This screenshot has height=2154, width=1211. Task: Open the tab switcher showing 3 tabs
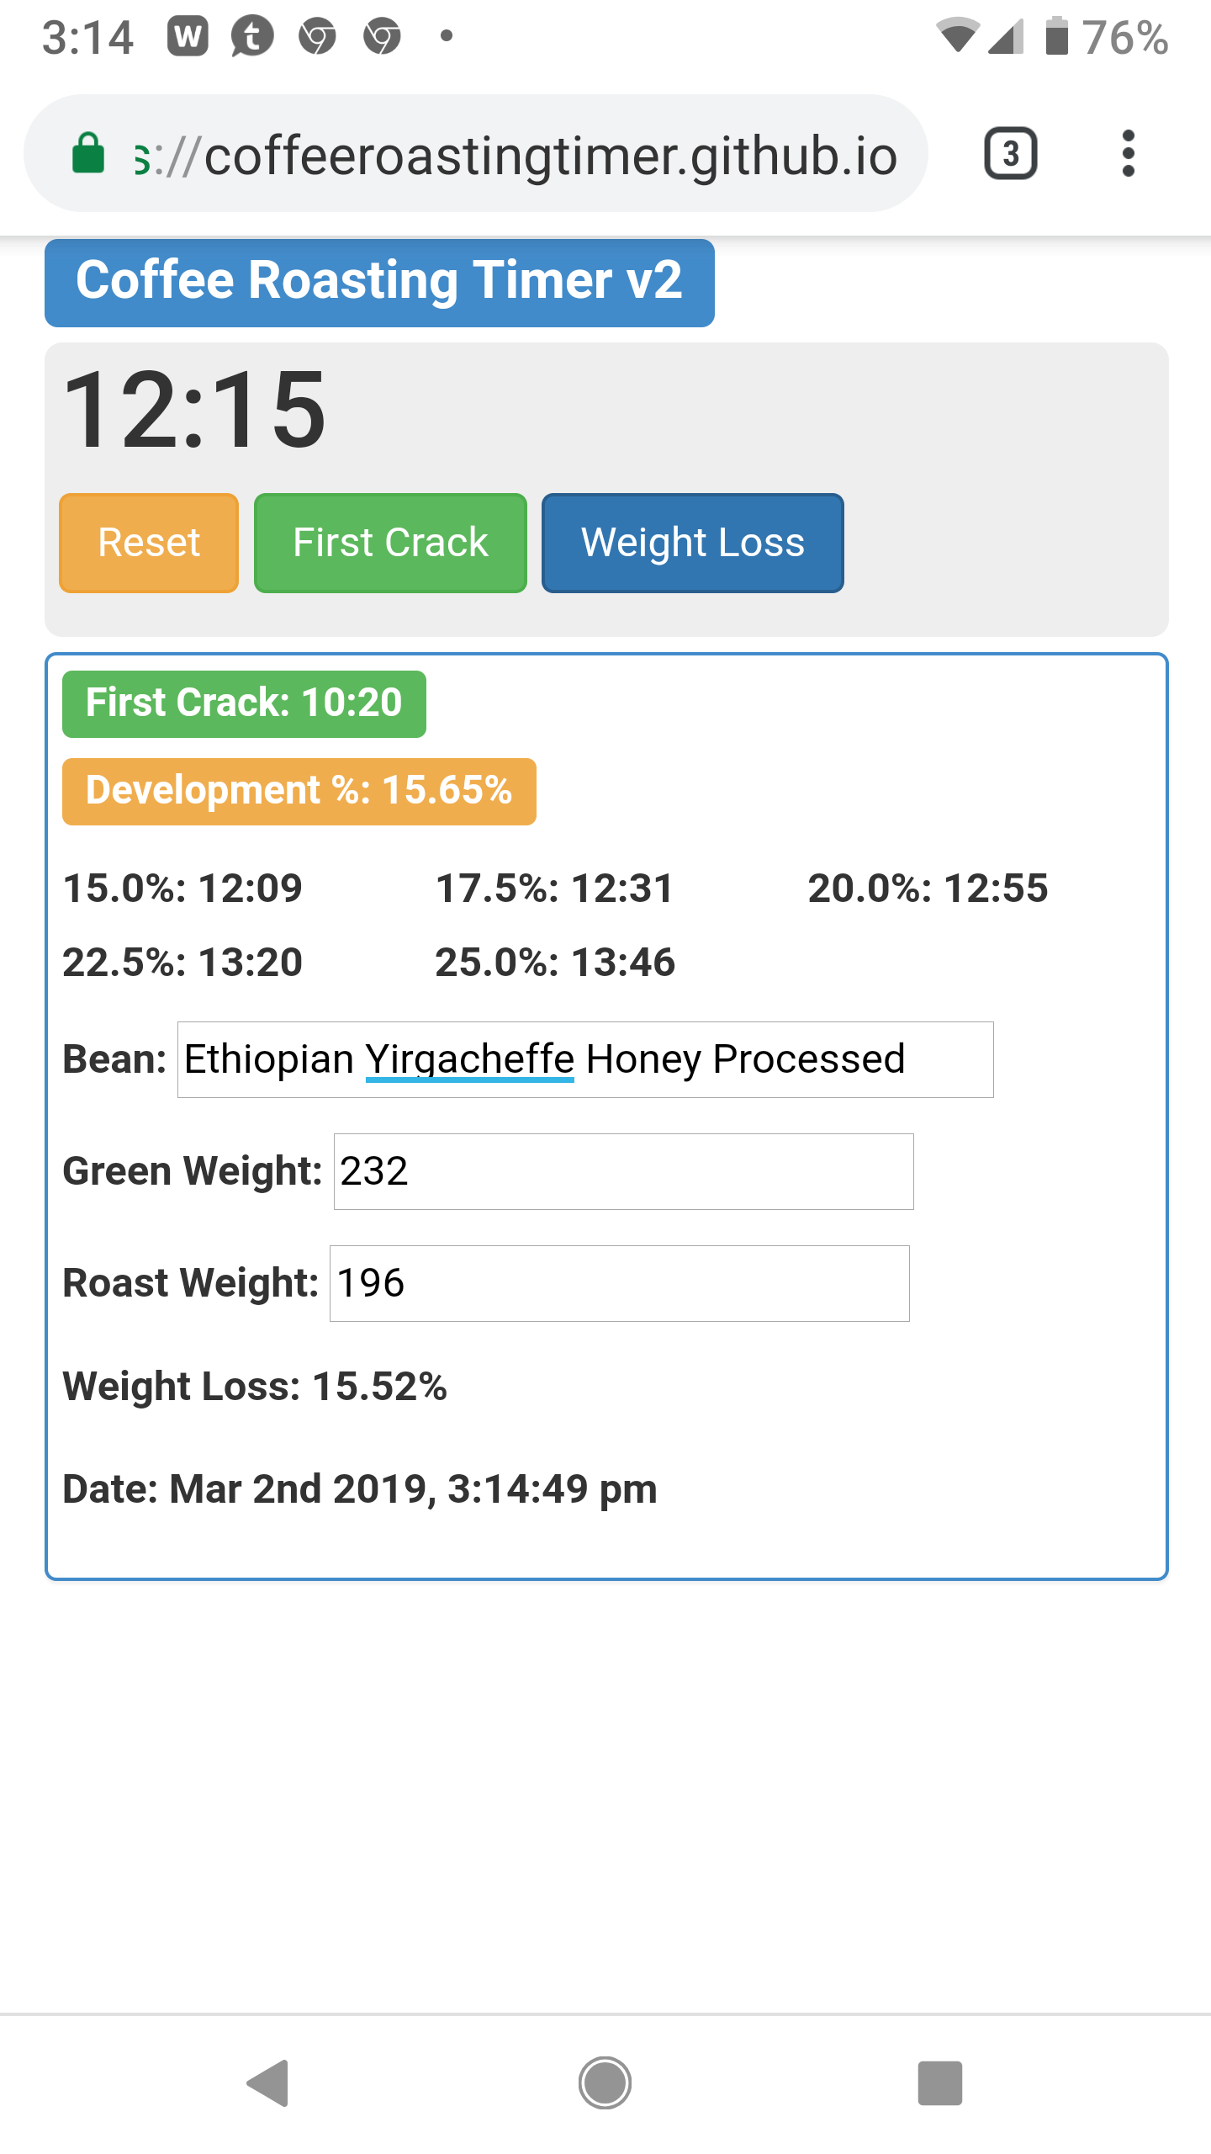(x=1010, y=153)
